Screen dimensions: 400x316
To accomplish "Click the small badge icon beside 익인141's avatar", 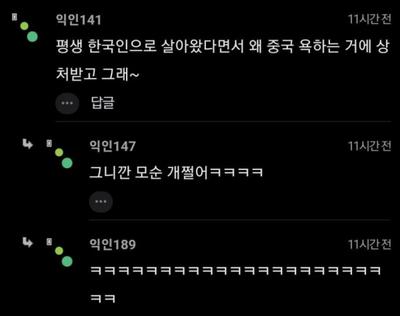I will 15,17.
